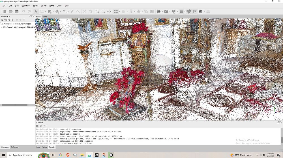Viewport: 283px width, 158px height.
Task: Open the Rectangle Selection tool dropdown arrow
Action: tap(46, 12)
